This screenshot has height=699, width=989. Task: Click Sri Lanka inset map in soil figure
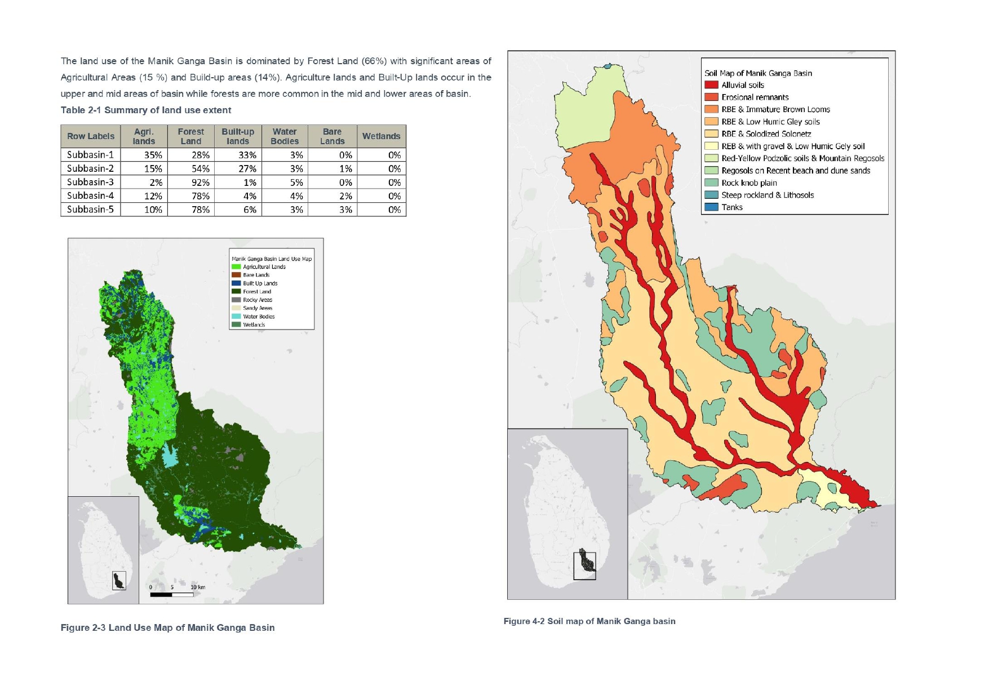pyautogui.click(x=567, y=514)
